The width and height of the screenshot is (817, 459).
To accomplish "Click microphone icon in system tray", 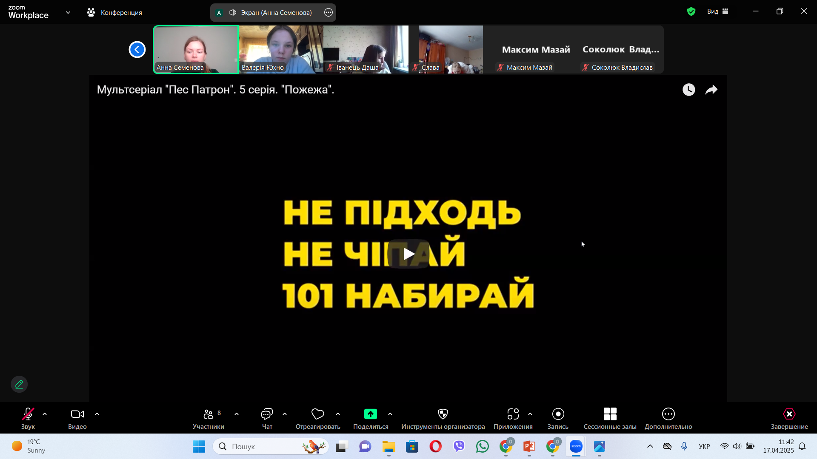I will coord(684,446).
